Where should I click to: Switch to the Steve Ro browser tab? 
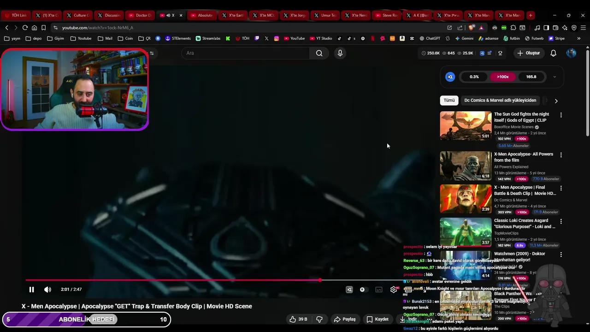point(386,15)
